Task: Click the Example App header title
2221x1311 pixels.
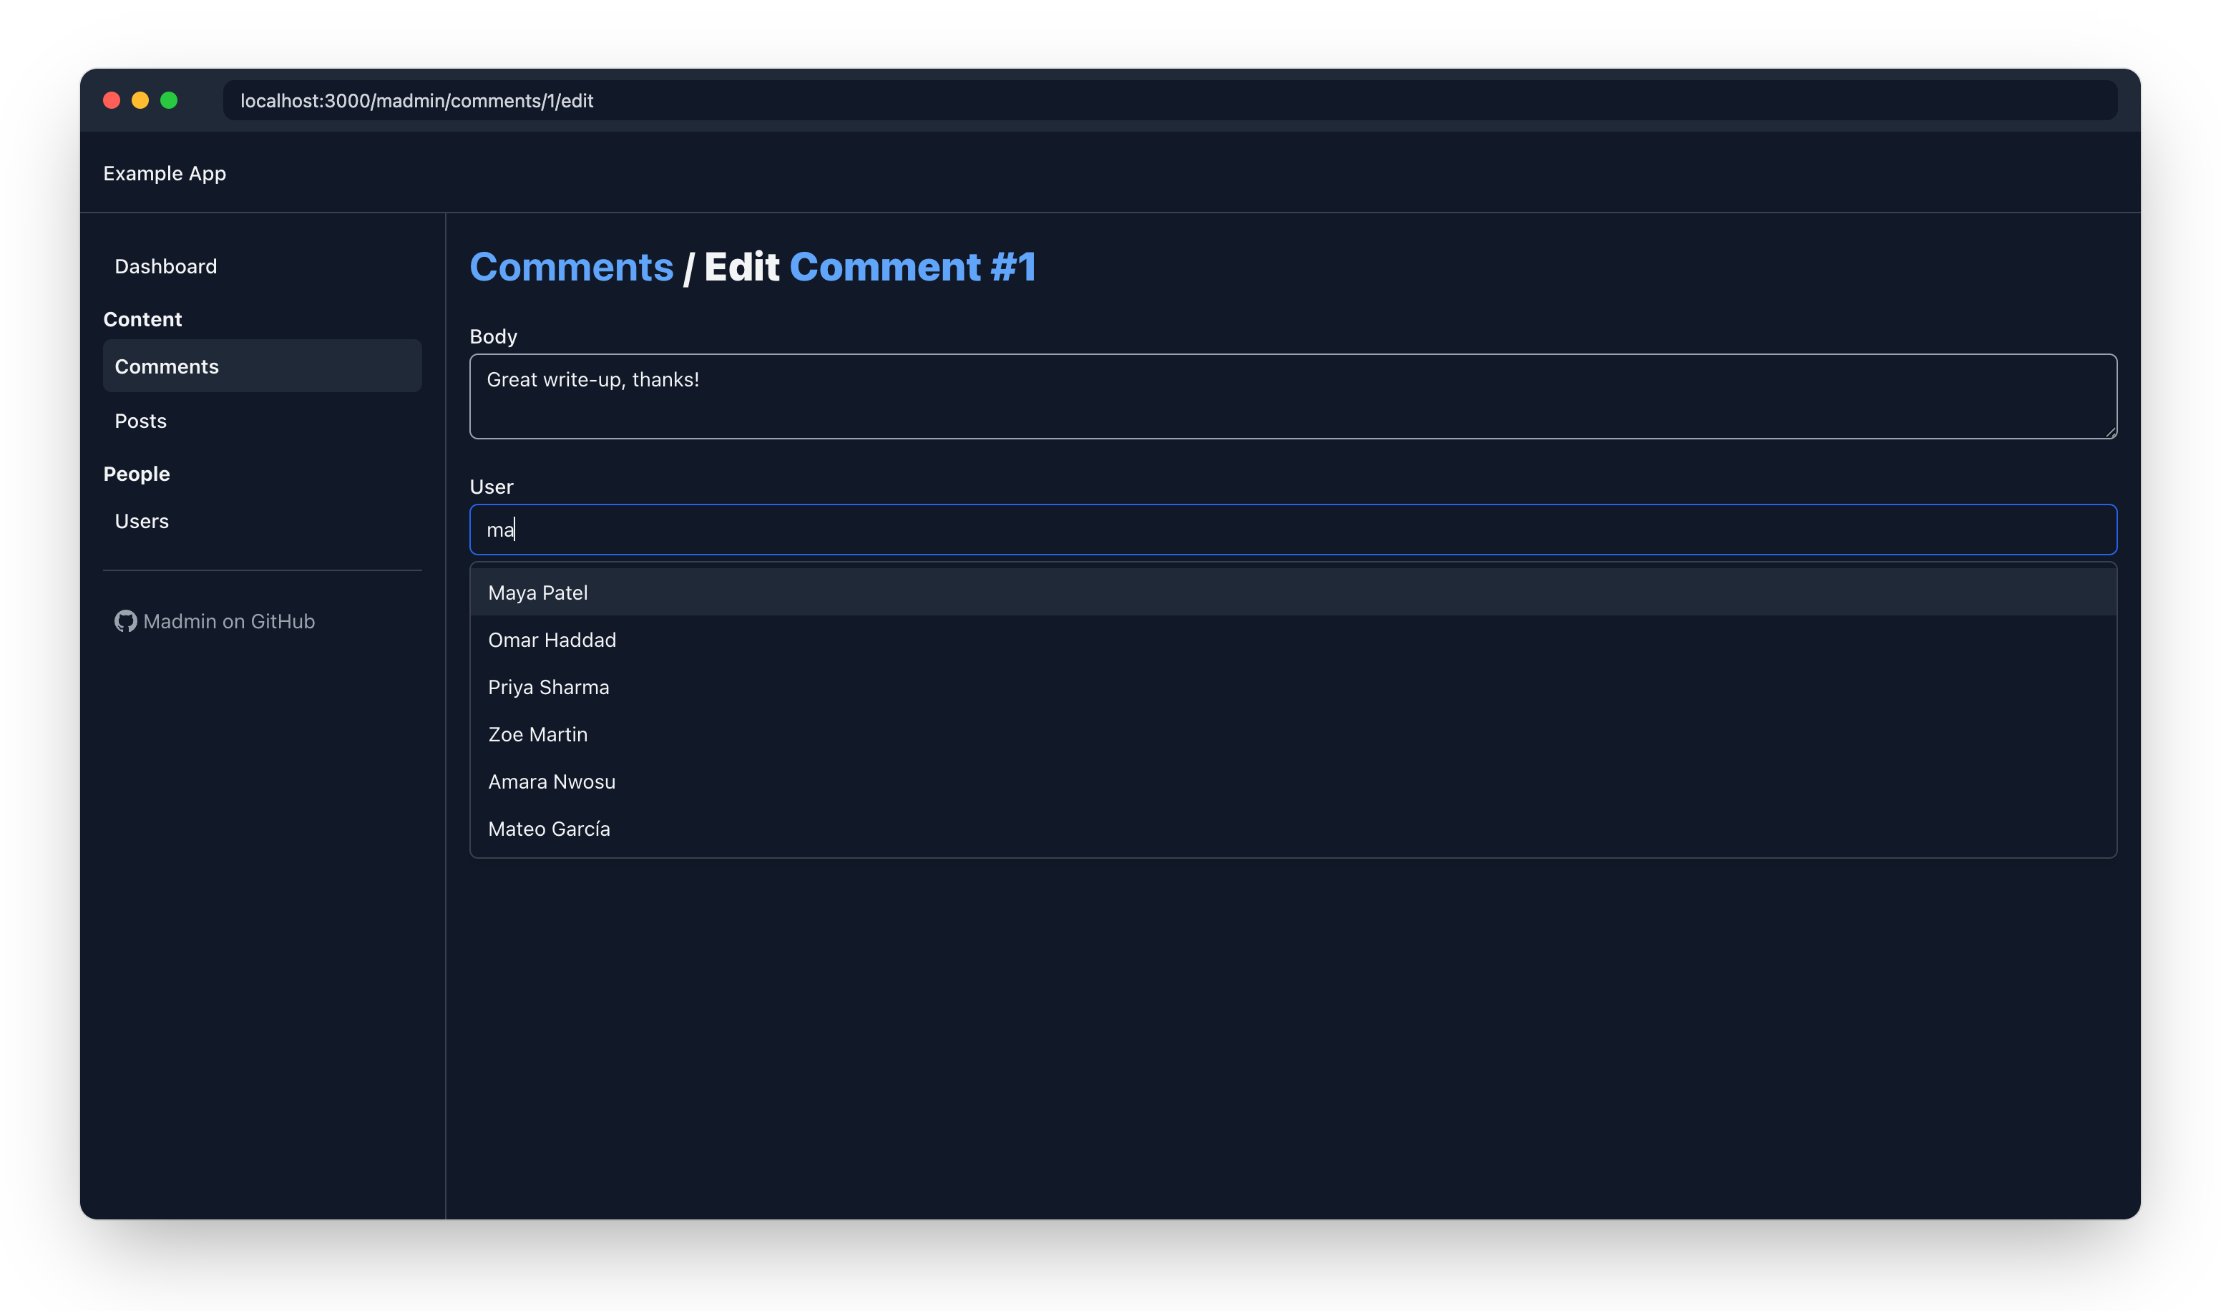Action: (x=165, y=173)
